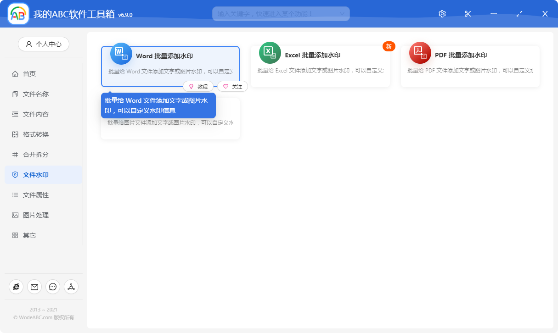The image size is (558, 333).
Task: Click the share network icon at bottom
Action: [x=71, y=287]
